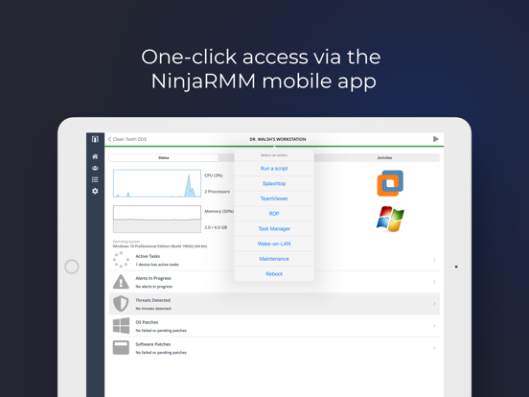Click the CPU usage graph

pos(157,183)
